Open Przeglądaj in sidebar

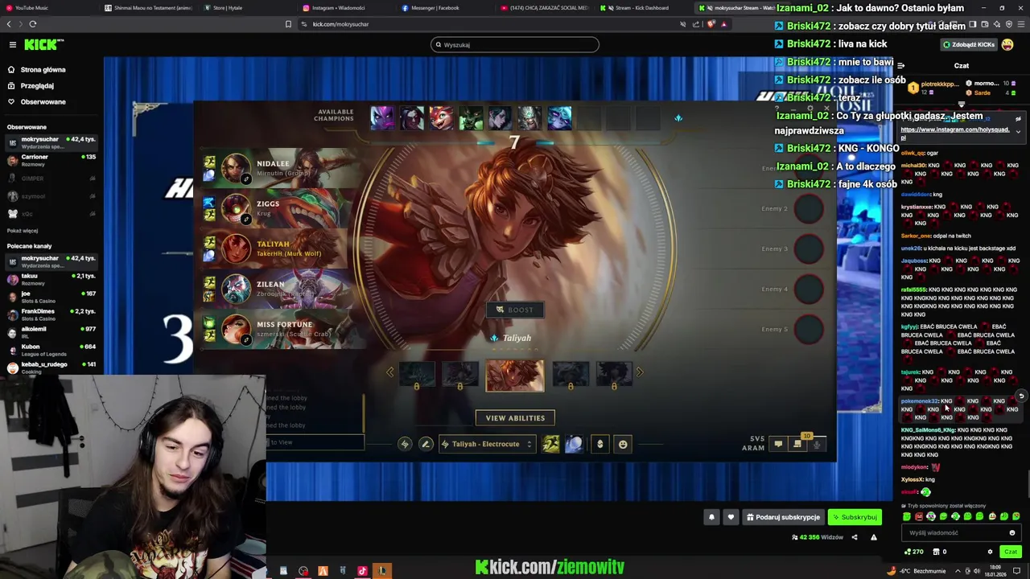coord(32,86)
